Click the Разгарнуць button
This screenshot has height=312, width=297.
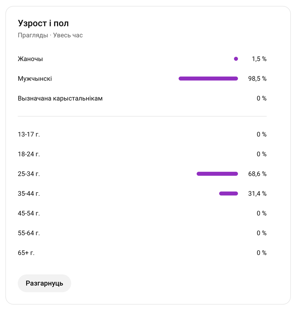[45, 283]
